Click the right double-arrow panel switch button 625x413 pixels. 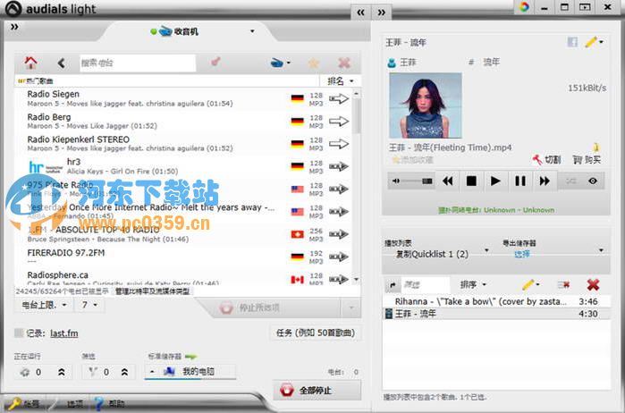(x=382, y=13)
